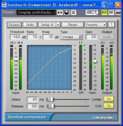Open the plugin Presets dropdown menu

96,25
